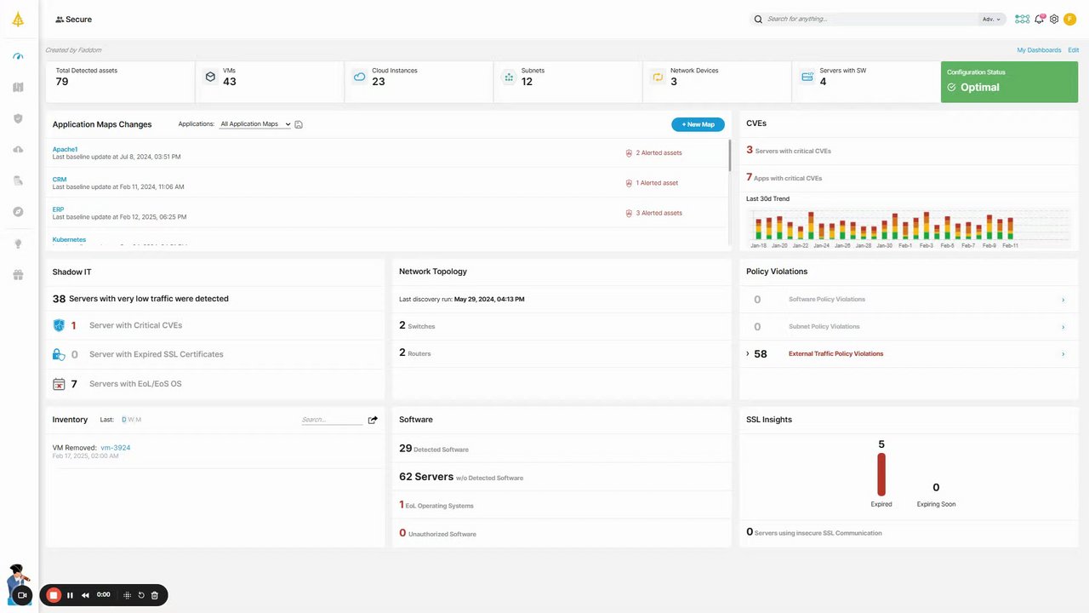Image resolution: width=1089 pixels, height=613 pixels.
Task: Open the maps icon in left sidebar
Action: point(18,87)
